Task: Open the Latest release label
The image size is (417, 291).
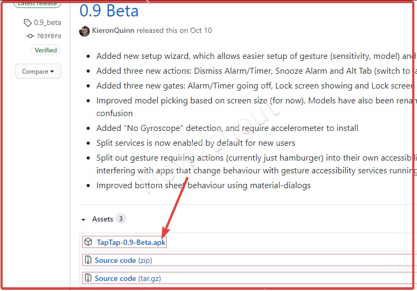Action: point(37,4)
